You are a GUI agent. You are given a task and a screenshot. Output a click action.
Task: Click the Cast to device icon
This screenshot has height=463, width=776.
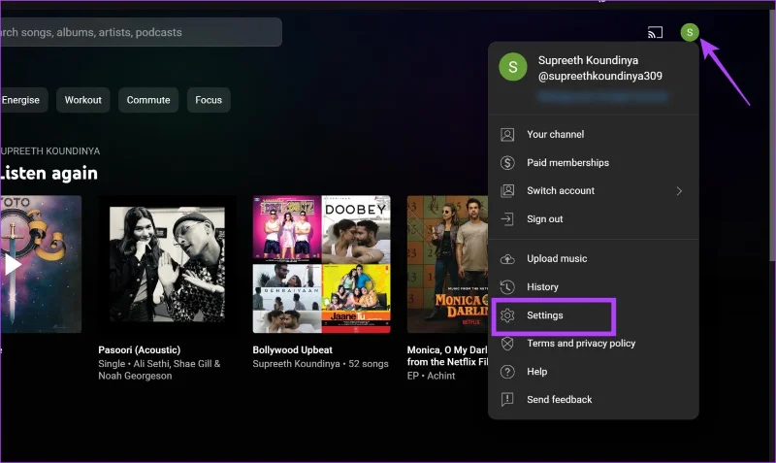(x=655, y=33)
